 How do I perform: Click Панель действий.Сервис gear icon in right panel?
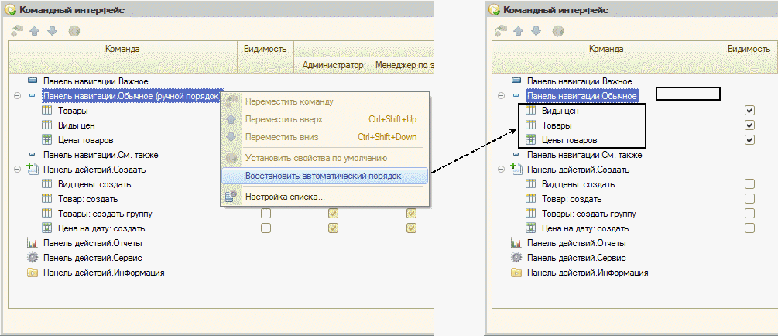point(516,258)
